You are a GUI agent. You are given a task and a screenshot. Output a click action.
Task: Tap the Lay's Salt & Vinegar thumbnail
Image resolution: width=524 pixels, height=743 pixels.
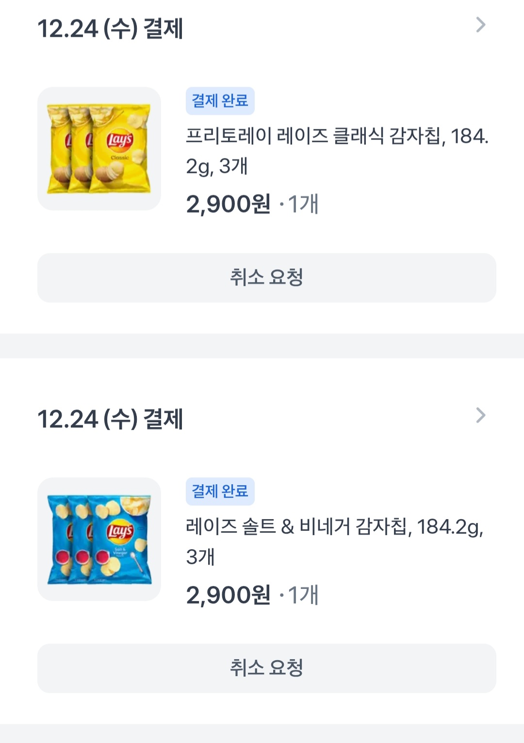[99, 539]
